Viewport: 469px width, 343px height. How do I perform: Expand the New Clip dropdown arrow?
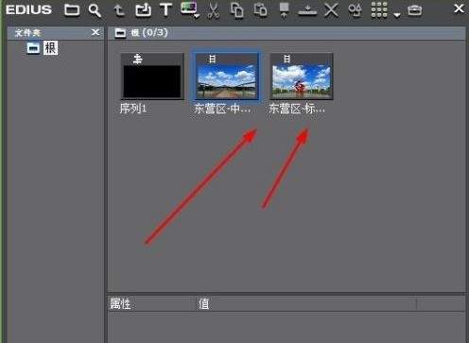point(197,16)
